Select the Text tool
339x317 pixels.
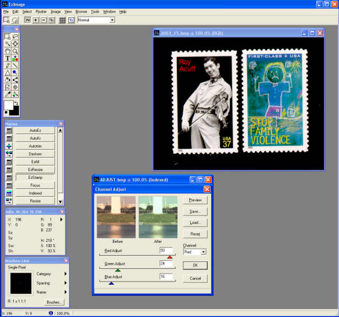7,58
